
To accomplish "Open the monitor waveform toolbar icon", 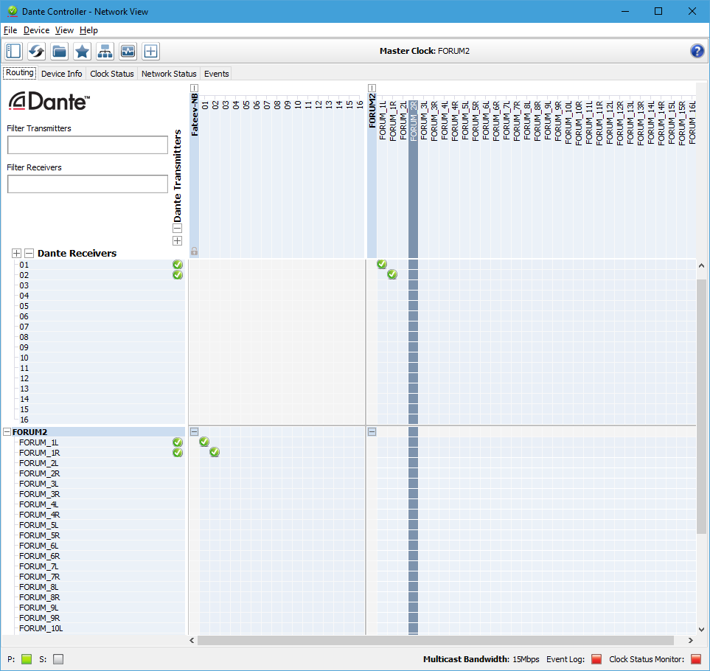I will pos(128,51).
